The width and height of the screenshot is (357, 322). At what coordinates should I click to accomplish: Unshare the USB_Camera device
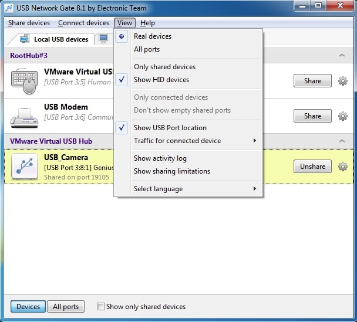312,167
